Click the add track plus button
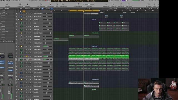This screenshot has height=100, width=178. pos(17,11)
